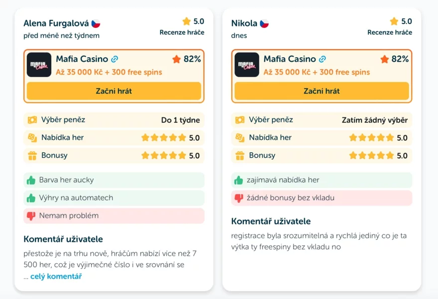
Task: Click gift icon in Nikola's Bonusy row
Action: point(239,156)
